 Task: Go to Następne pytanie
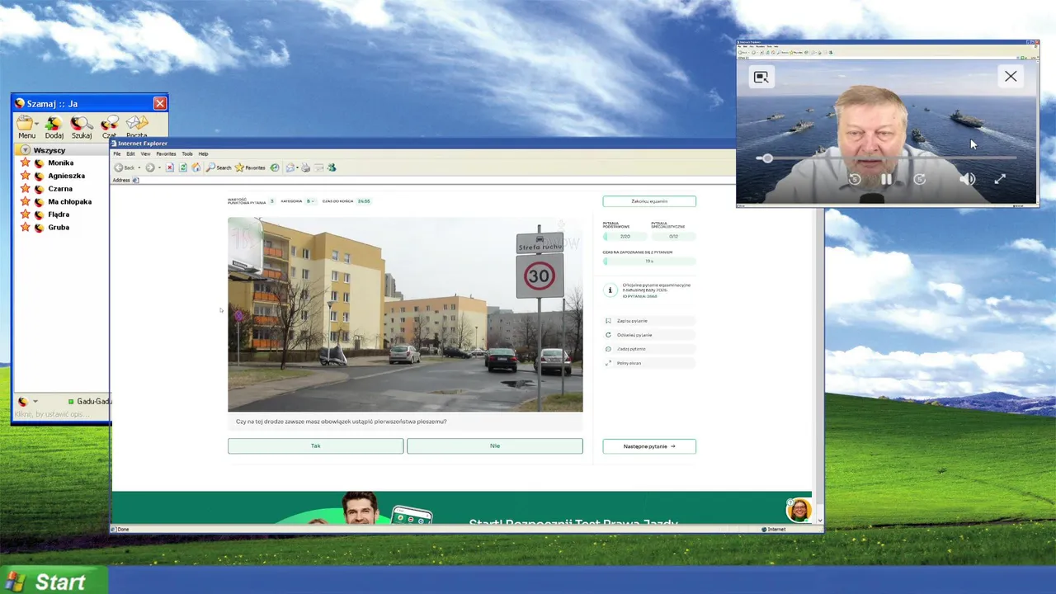649,446
